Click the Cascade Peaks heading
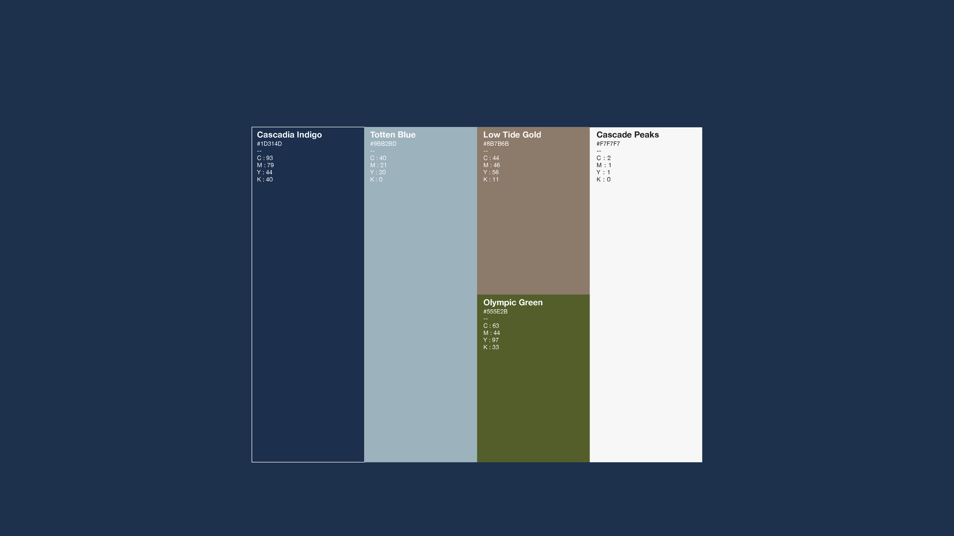 (x=627, y=135)
